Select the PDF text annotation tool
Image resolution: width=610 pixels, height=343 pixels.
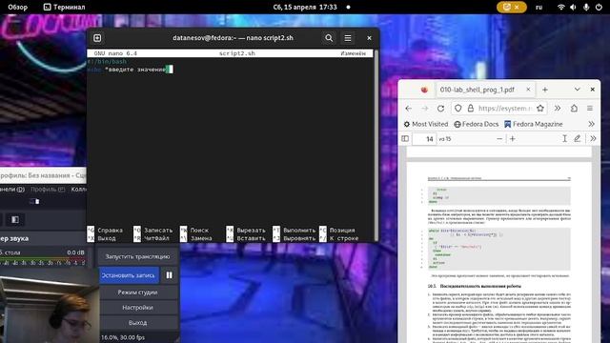564,139
